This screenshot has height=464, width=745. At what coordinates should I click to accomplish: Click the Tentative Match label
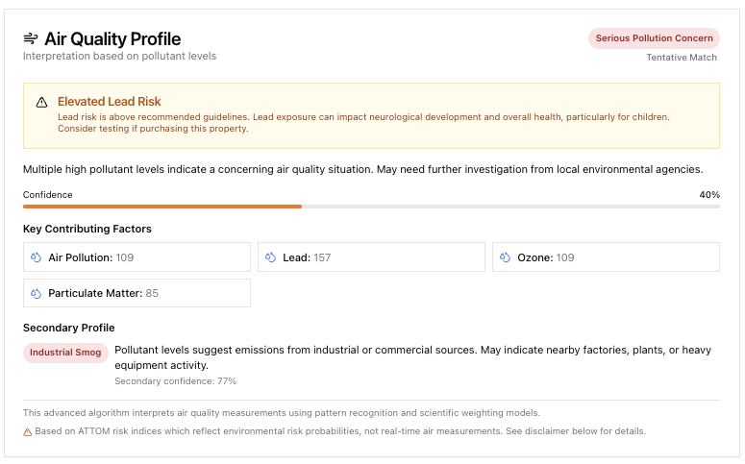coord(682,58)
